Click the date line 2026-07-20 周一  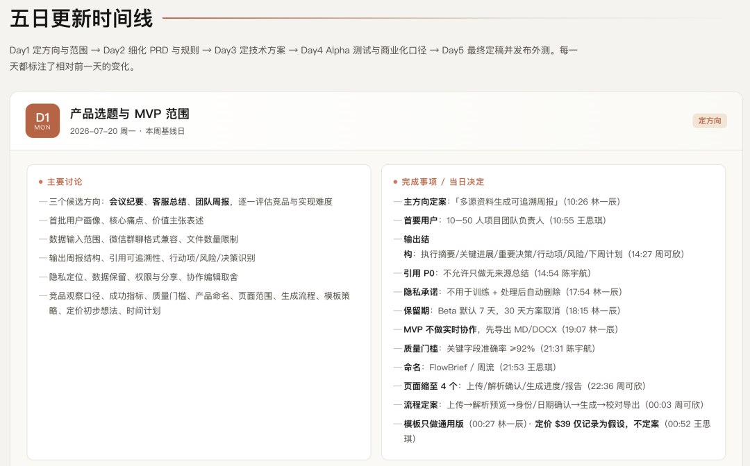click(127, 131)
